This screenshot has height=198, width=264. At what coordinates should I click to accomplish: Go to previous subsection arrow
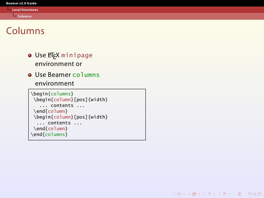pos(205,194)
